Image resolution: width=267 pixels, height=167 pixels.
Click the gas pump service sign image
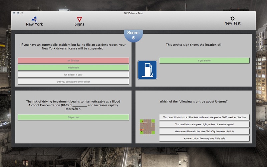pos(147,70)
